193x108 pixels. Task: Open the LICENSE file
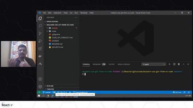[62, 41]
